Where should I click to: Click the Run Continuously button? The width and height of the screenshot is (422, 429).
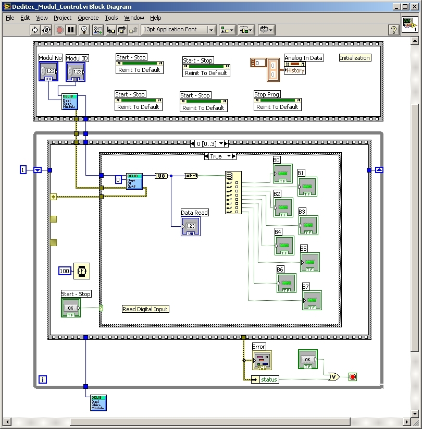(x=46, y=30)
